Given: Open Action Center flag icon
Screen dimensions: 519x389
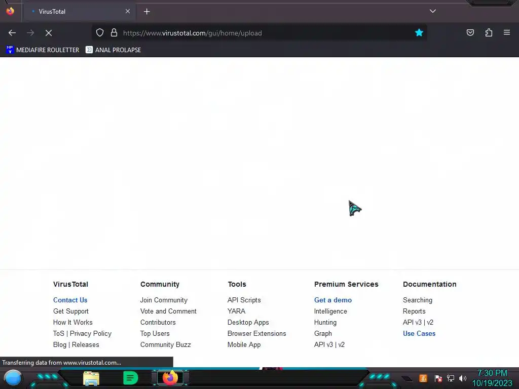Looking at the screenshot, I should 438,378.
